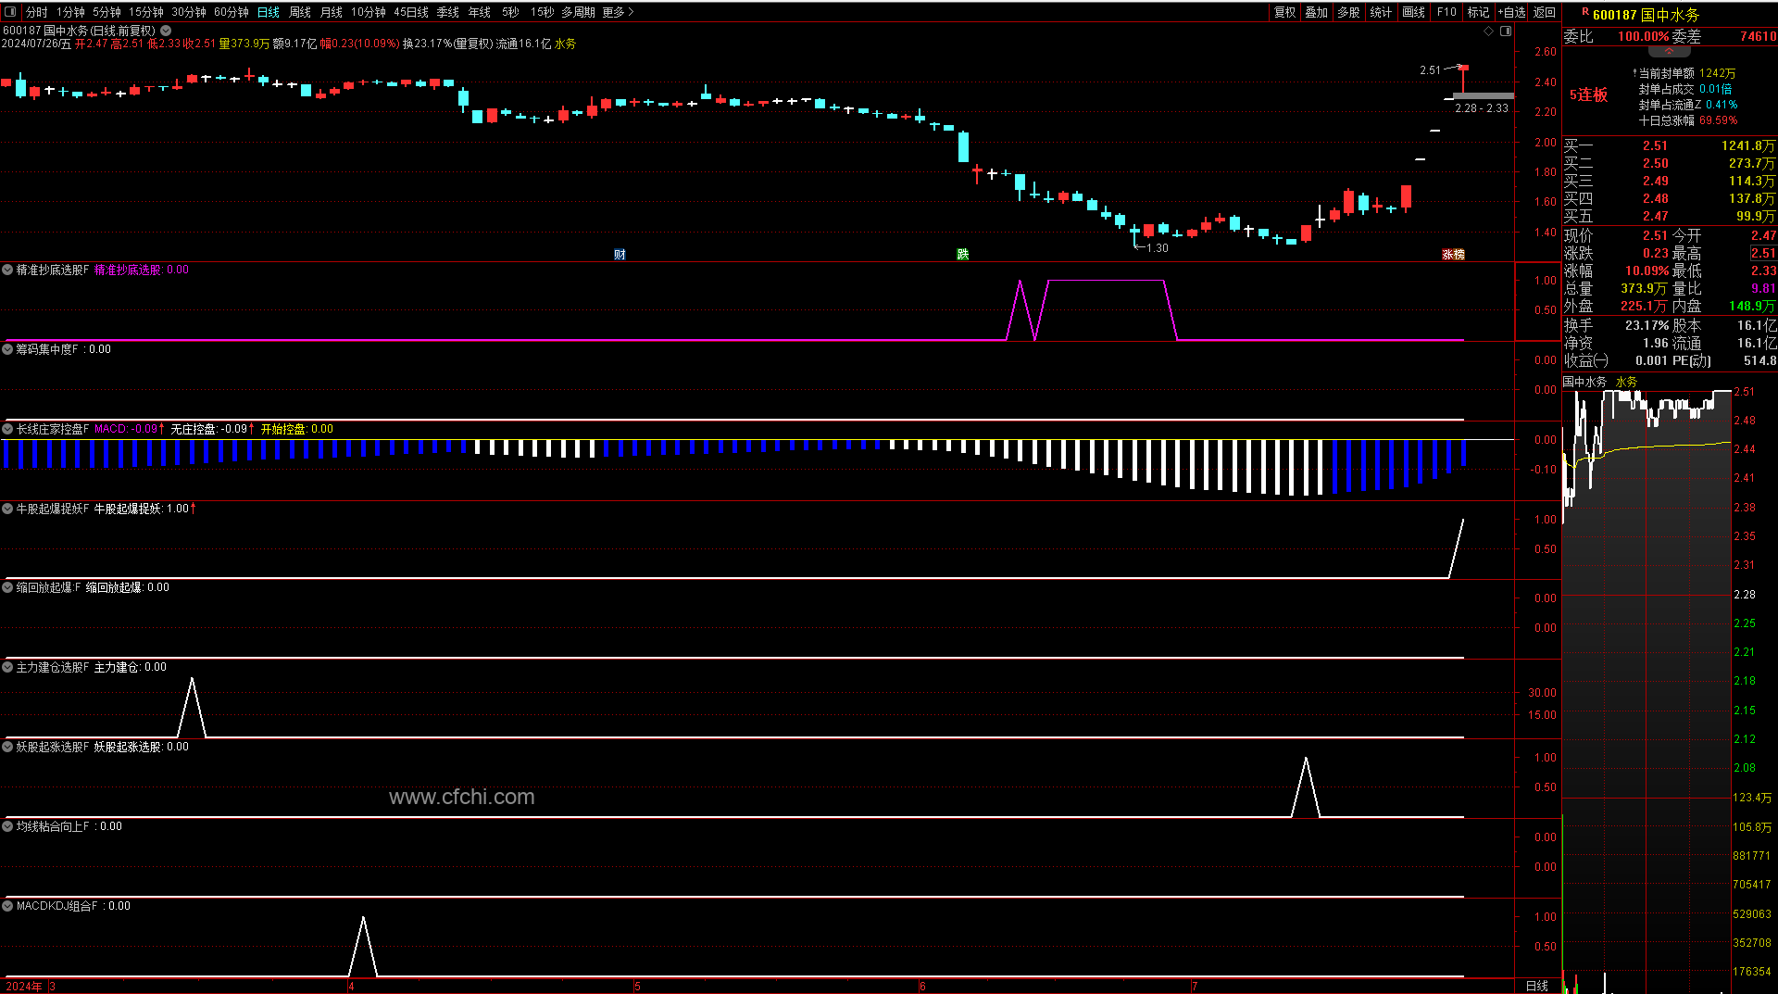Viewport: 1778px width, 994px height.
Task: Open the 精准抄底选股F indicator menu
Action: tap(7, 271)
